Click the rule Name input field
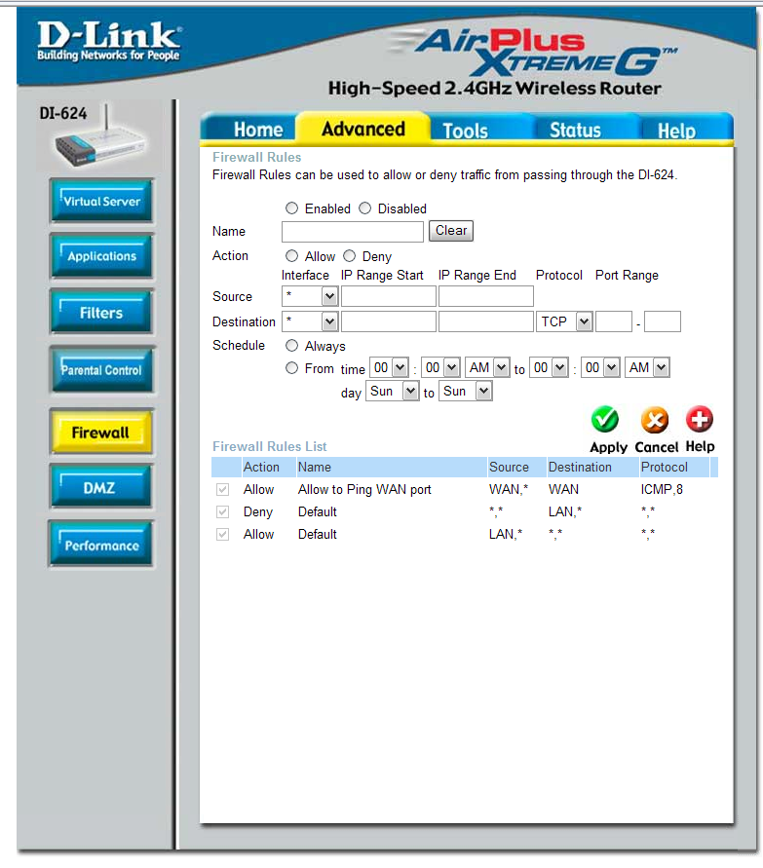This screenshot has height=868, width=763. [353, 232]
